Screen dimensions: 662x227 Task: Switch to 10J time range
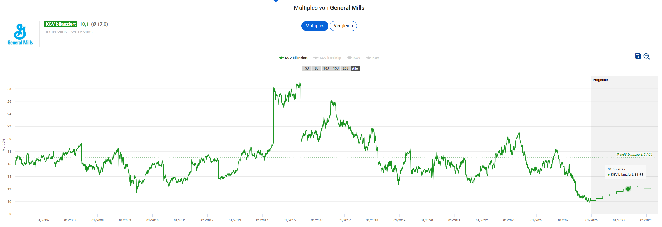click(x=326, y=68)
